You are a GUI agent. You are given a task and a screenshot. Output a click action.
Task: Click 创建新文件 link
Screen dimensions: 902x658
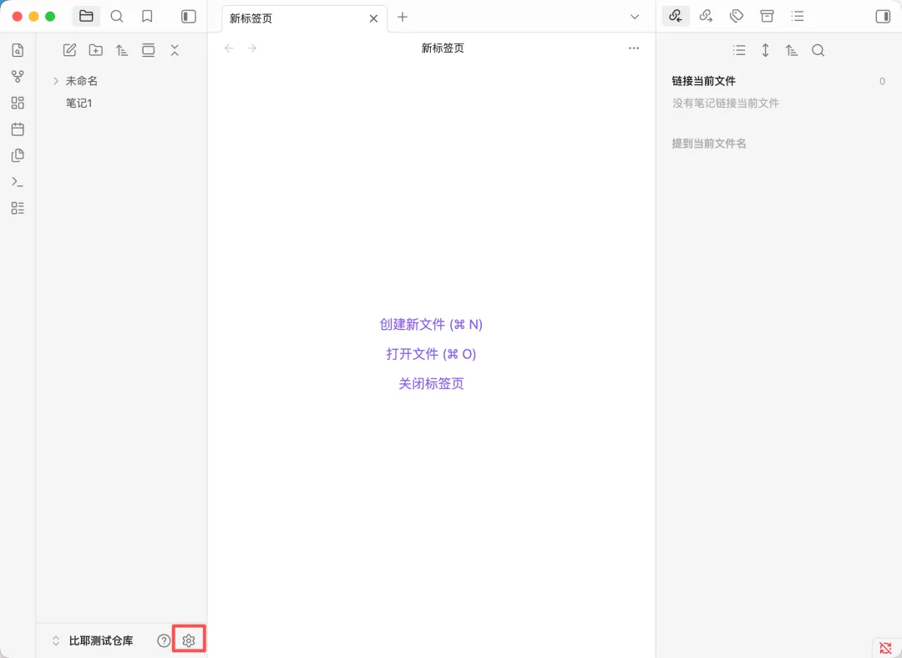pos(431,324)
